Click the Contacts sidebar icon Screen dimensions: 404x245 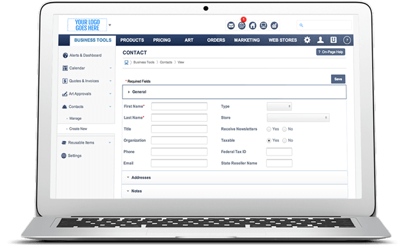pyautogui.click(x=65, y=107)
